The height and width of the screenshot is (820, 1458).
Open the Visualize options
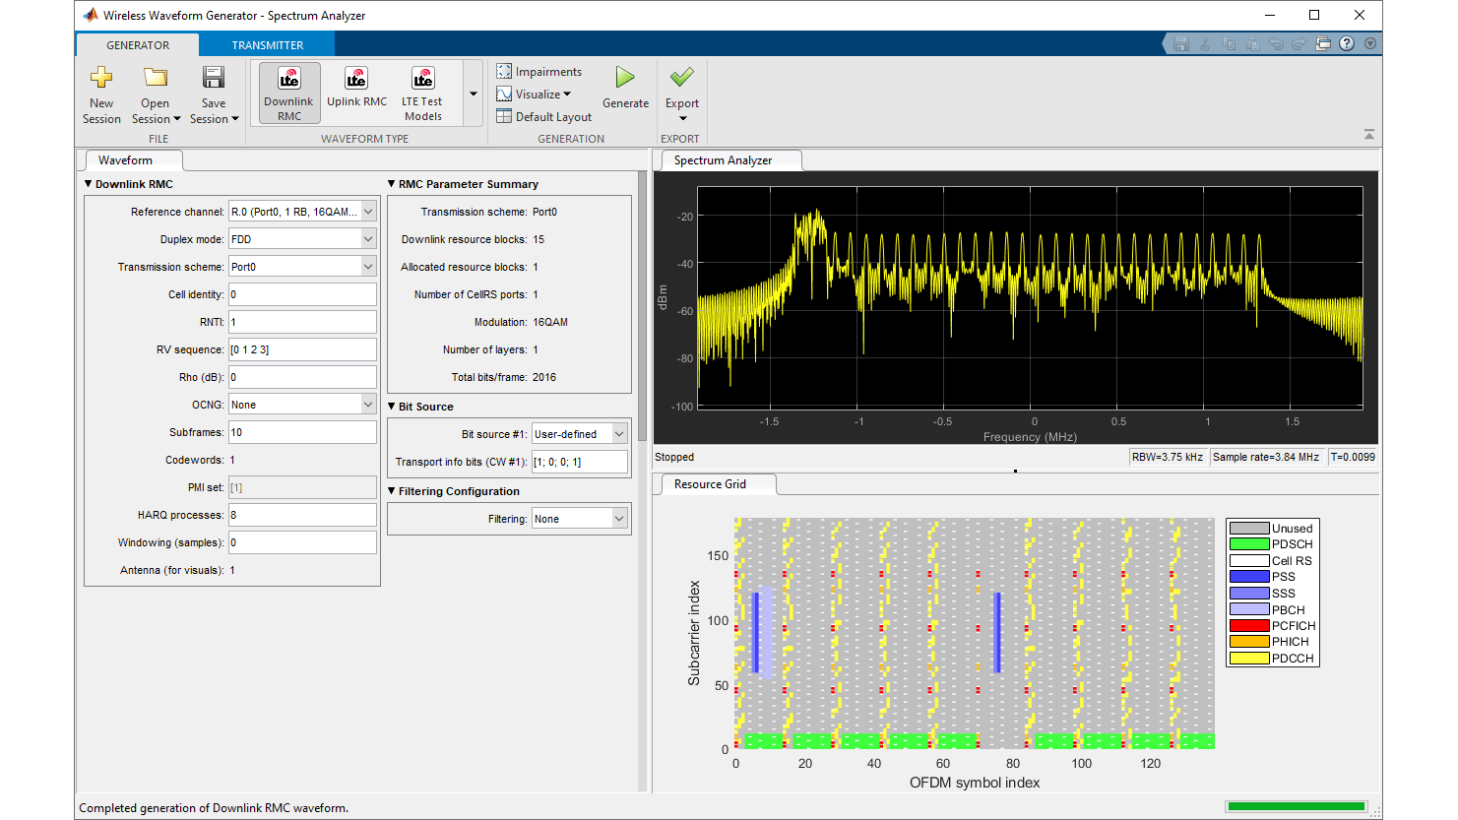(535, 94)
